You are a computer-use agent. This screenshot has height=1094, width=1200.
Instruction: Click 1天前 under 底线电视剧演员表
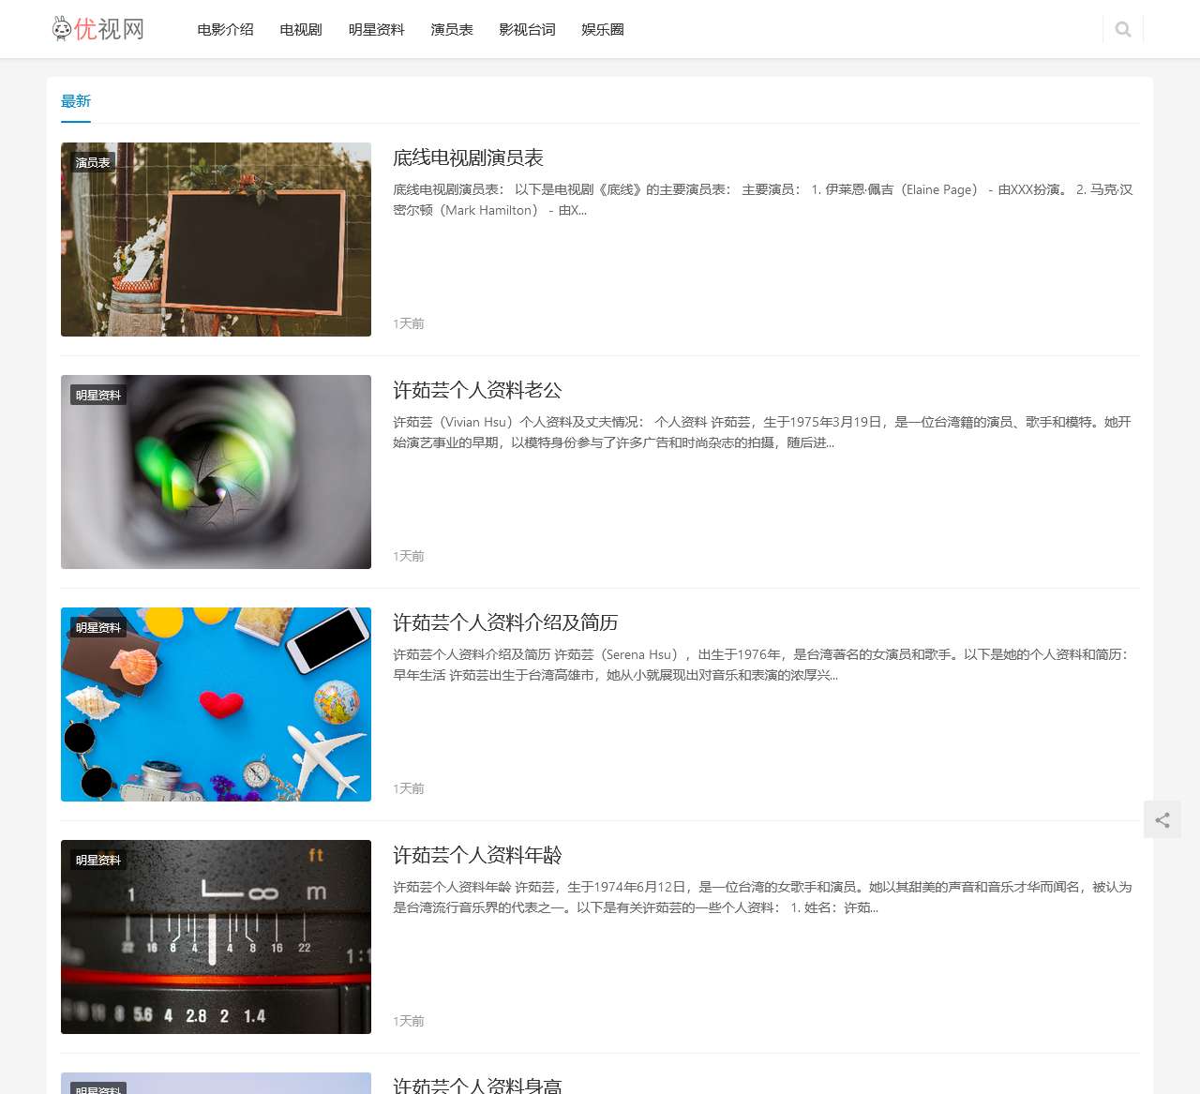[409, 323]
